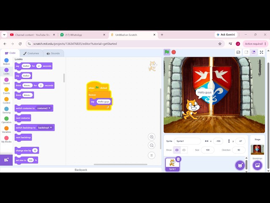Go back to the previous page
The height and width of the screenshot is (203, 270).
(x=5, y=44)
